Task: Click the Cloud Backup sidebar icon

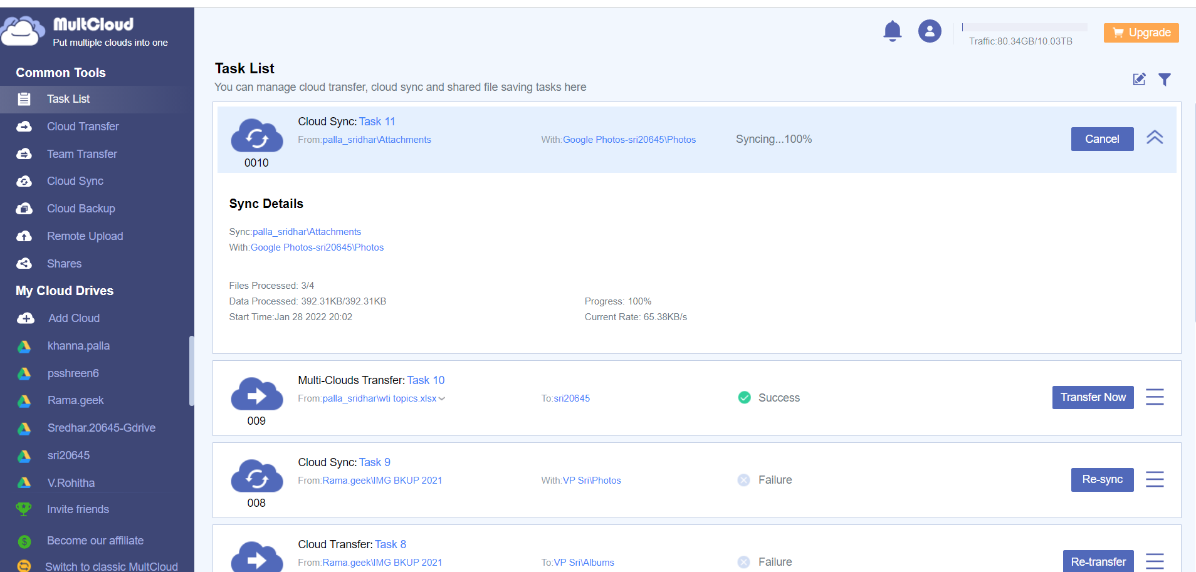Action: (x=24, y=209)
